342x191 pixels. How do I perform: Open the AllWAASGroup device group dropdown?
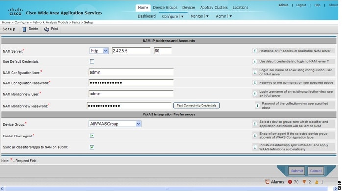coord(115,124)
